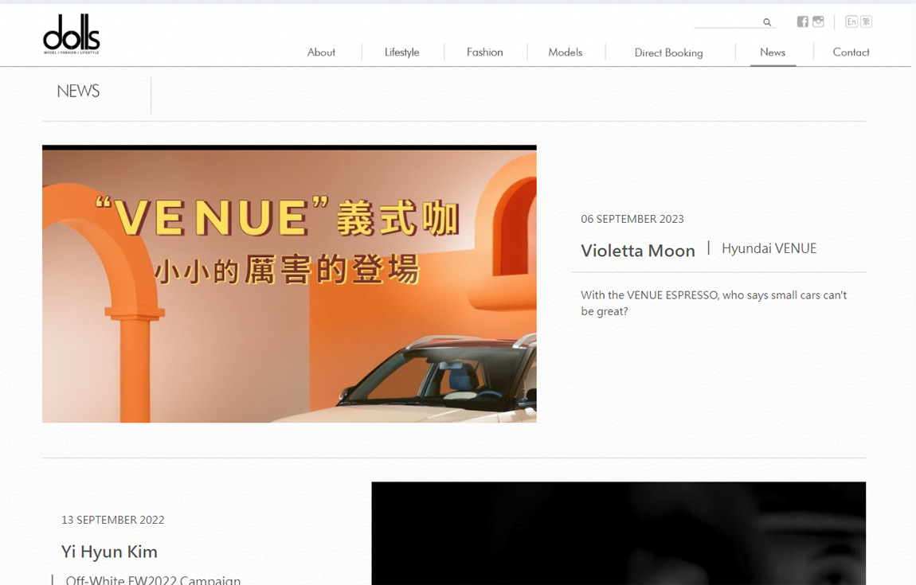The image size is (916, 585).
Task: Click the Hyundai VENUE subtitle link
Action: coord(769,248)
